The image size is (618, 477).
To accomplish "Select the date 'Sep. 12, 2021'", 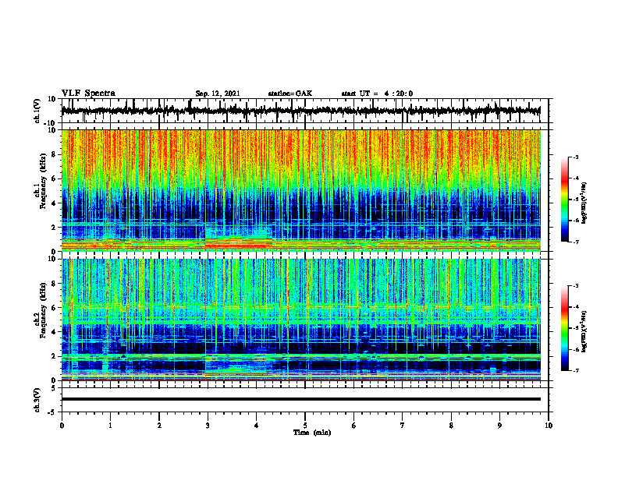I will (x=218, y=94).
